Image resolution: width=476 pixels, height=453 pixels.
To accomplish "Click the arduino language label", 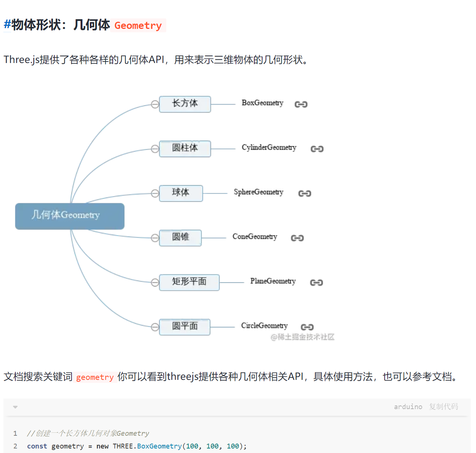I will (408, 407).
